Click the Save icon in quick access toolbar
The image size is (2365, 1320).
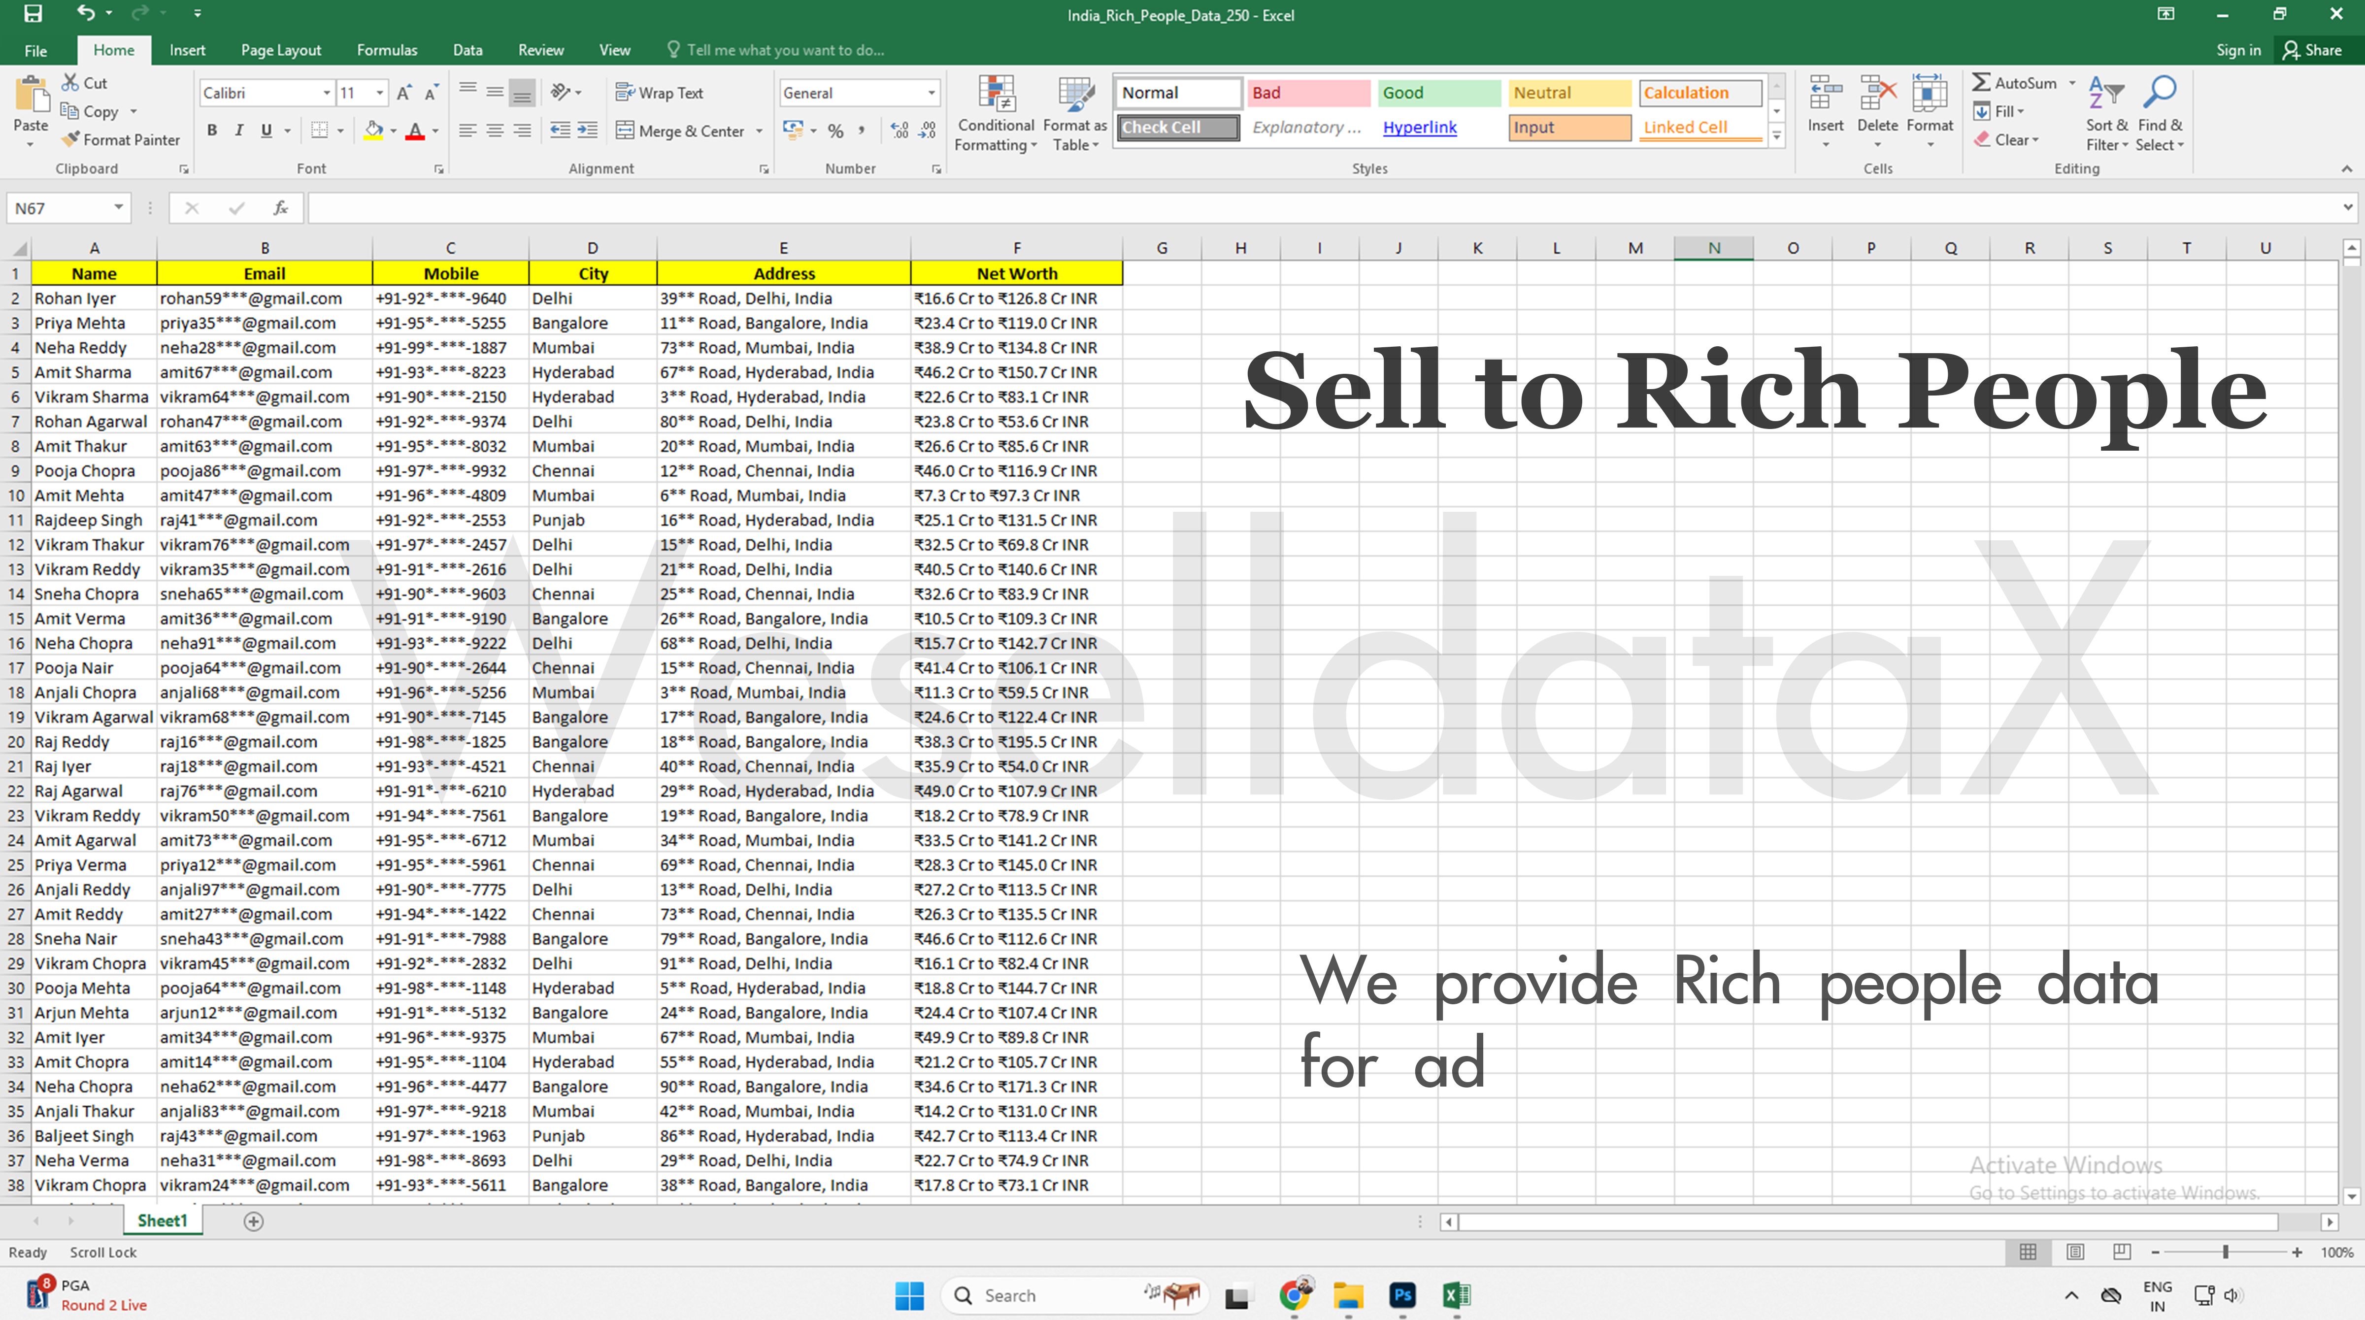point(33,14)
